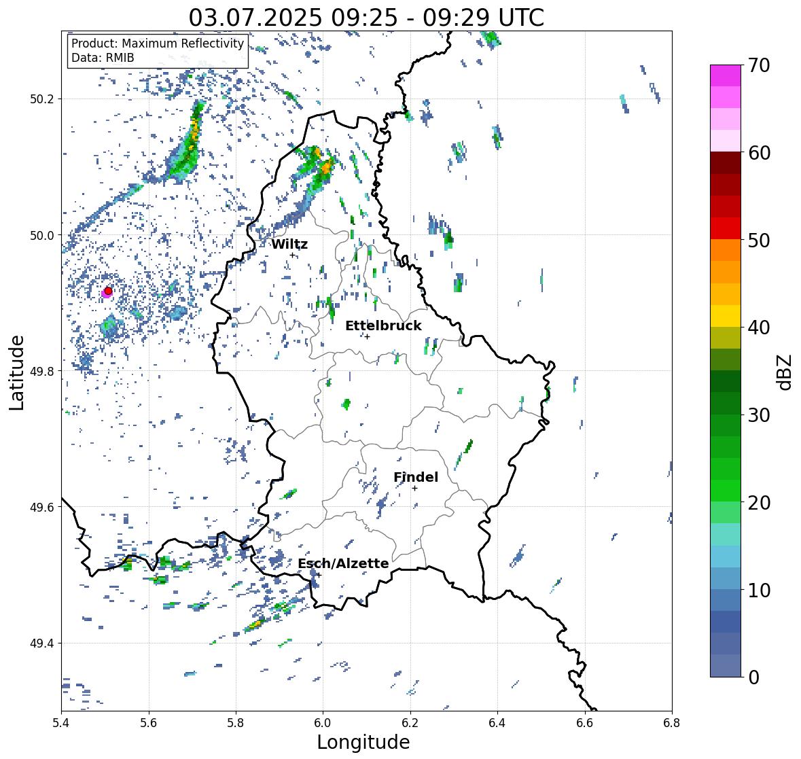
Task: Select the Ettelbruck station label
Action: tap(383, 325)
